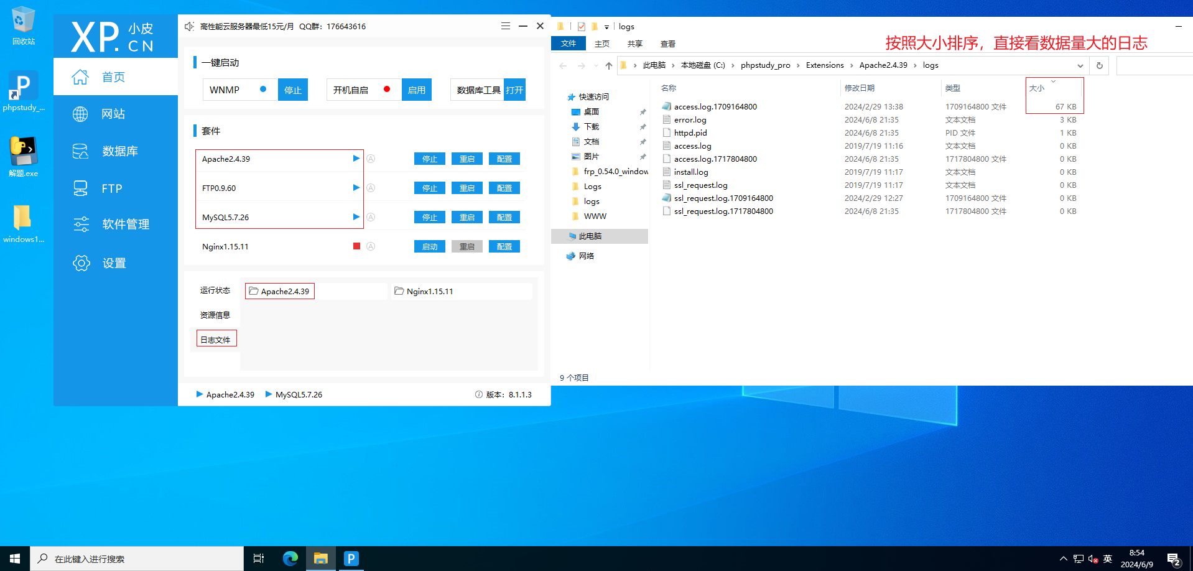Click the Explorer search box
1193x571 pixels.
point(1154,65)
